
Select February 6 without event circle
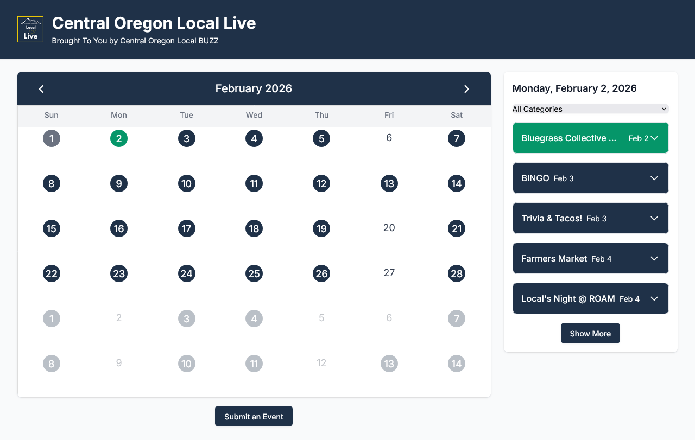pos(389,138)
